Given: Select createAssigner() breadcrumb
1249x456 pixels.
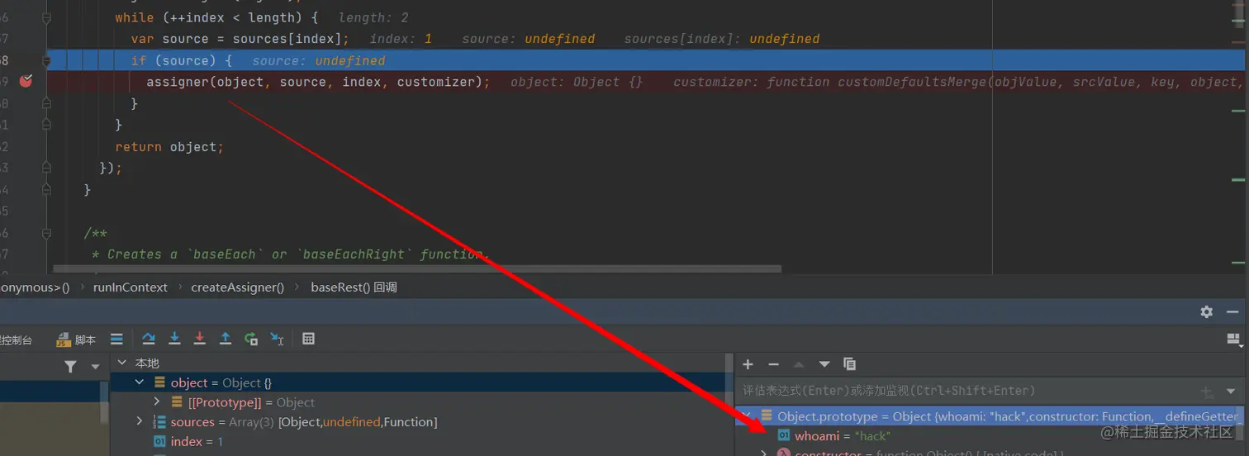Looking at the screenshot, I should 237,287.
